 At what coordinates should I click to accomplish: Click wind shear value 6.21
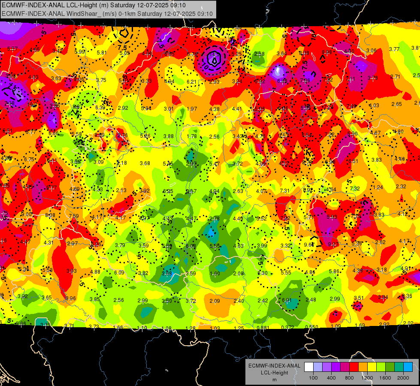pos(191,81)
